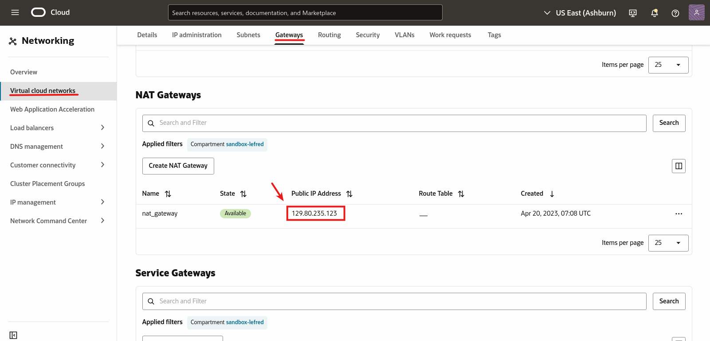This screenshot has height=341, width=710.
Task: Sort NAT gateways by Created date
Action: tap(552, 194)
